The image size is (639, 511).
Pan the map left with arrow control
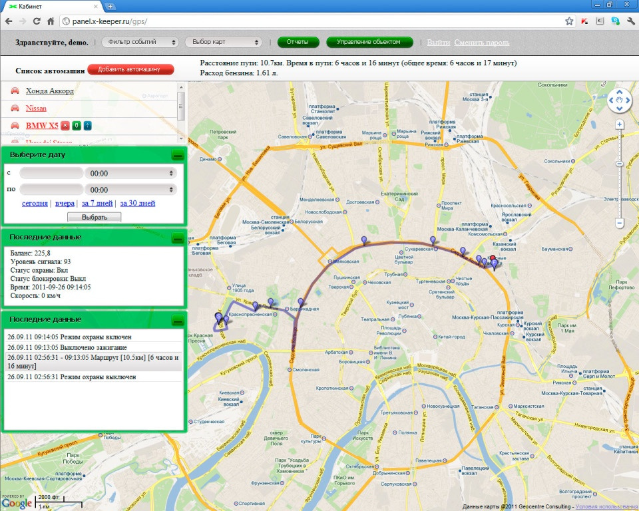612,101
